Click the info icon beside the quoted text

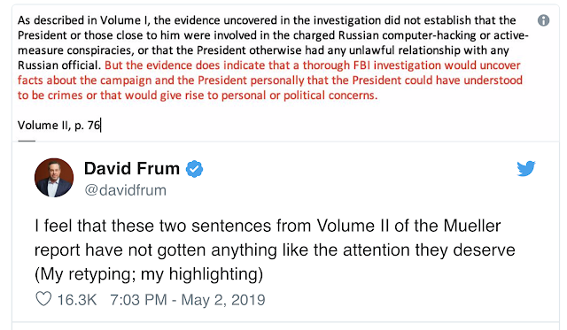coord(543,20)
